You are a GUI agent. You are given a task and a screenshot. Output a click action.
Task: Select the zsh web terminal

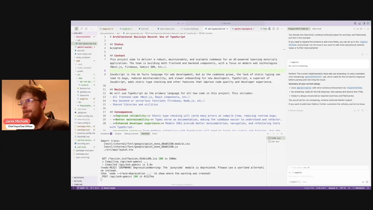(276, 141)
